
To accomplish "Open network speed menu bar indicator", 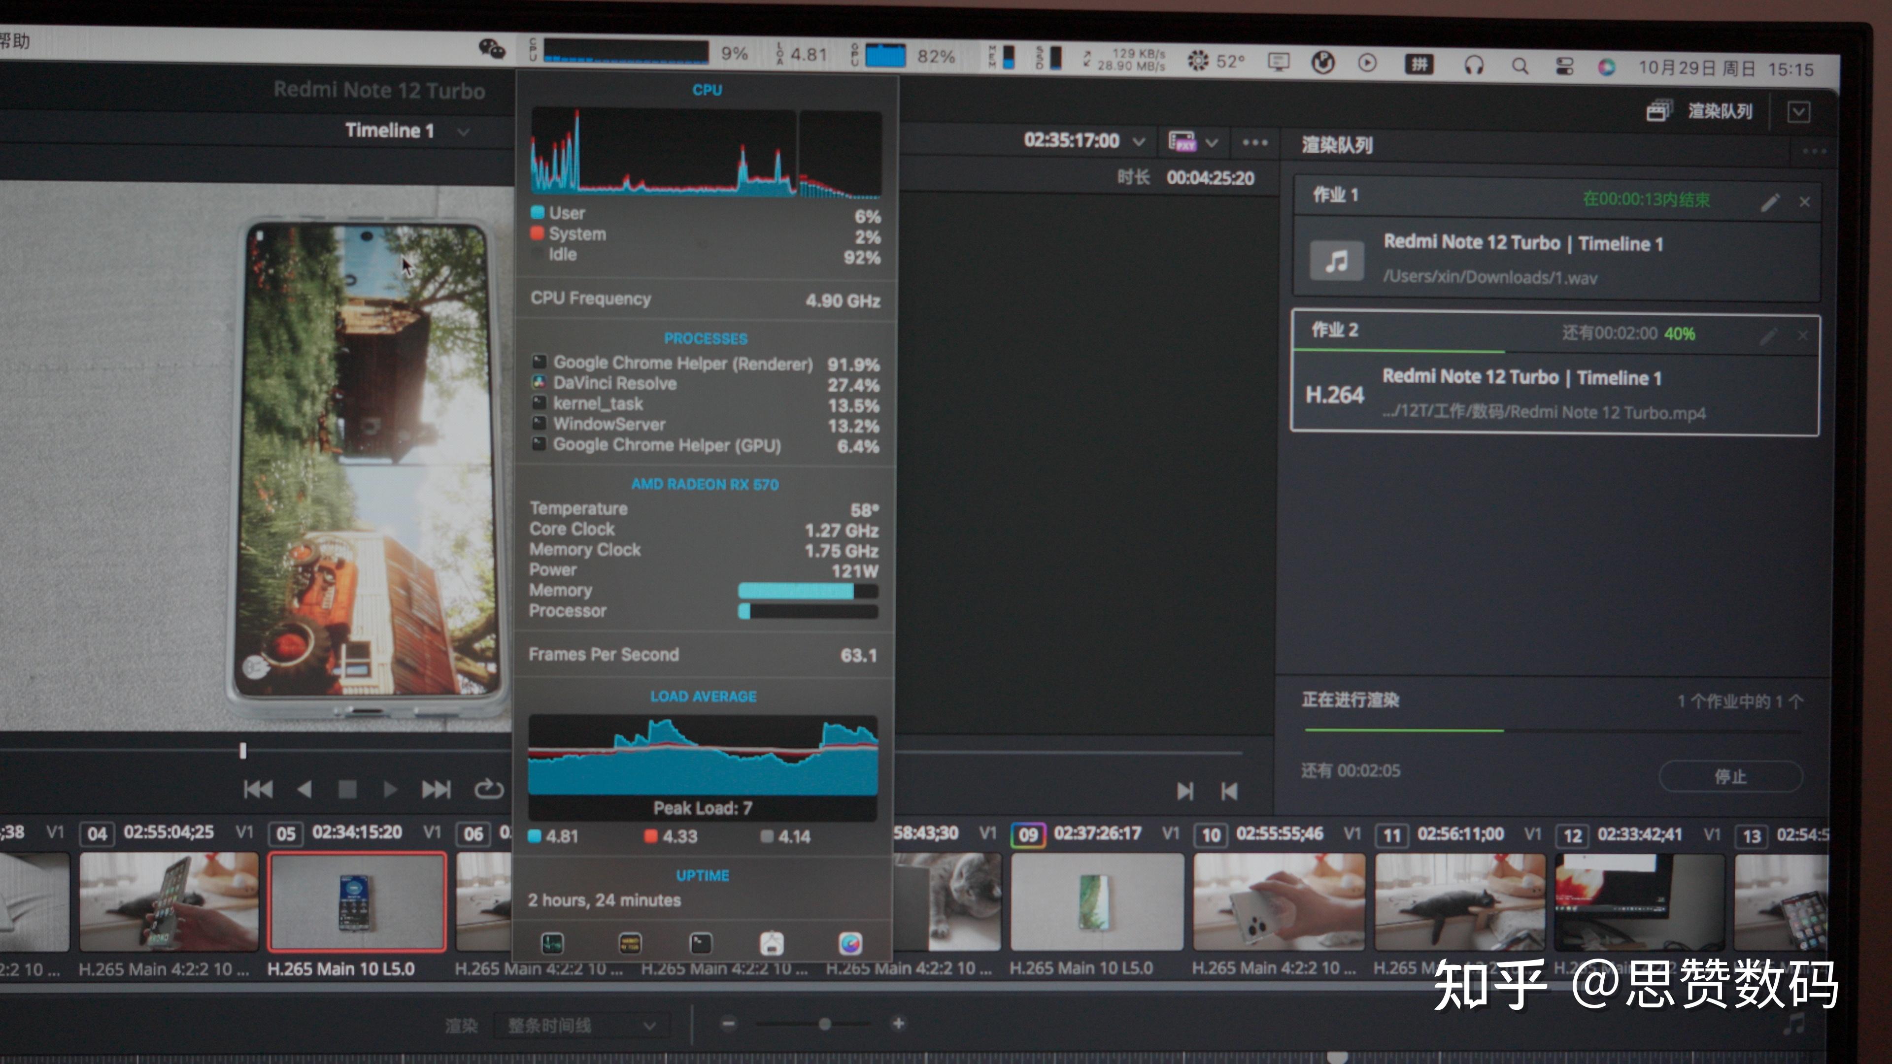I will click(x=1124, y=60).
